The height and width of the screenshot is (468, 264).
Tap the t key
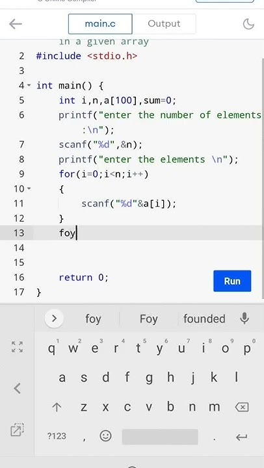click(x=139, y=348)
